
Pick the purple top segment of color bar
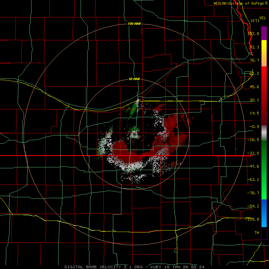click(x=264, y=33)
